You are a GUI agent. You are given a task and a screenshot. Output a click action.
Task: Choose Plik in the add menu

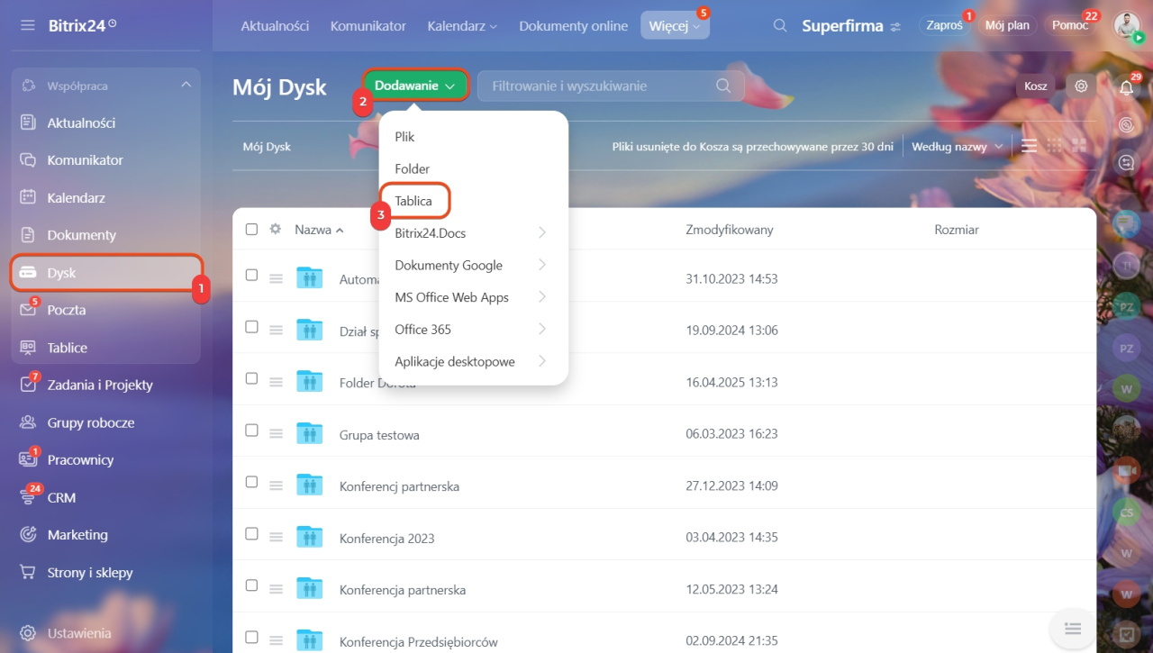pos(473,137)
